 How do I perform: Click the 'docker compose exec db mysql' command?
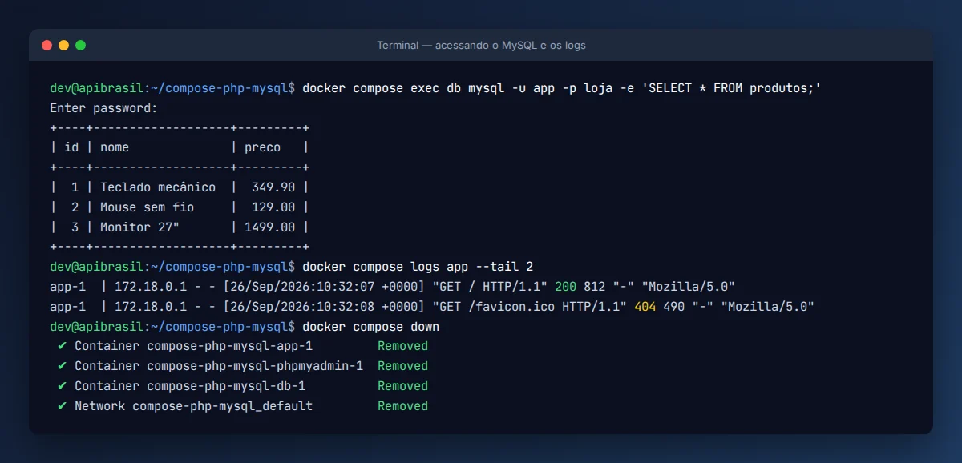(403, 87)
